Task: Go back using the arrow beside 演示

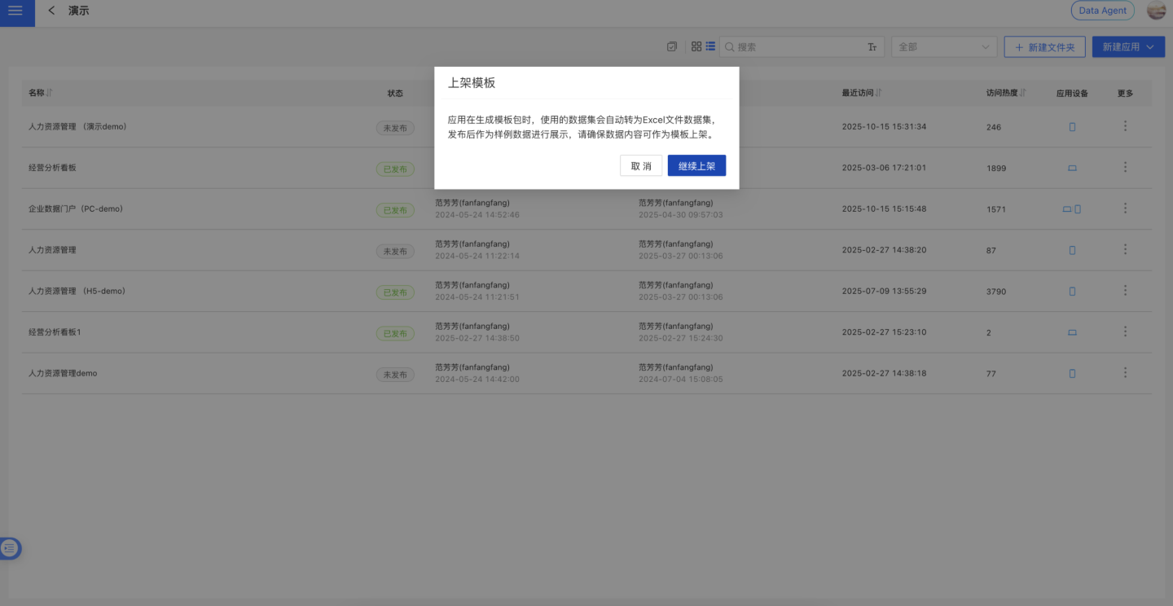Action: coord(52,11)
